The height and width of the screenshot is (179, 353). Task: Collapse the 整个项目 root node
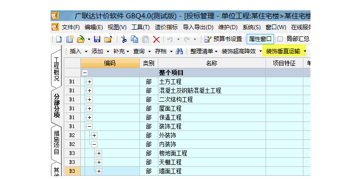[x=85, y=73]
